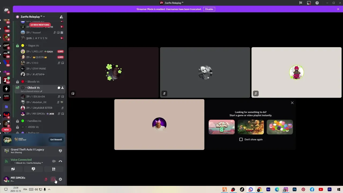The width and height of the screenshot is (343, 193).
Task: Click the NEW badge in server sidebar
Action: click(6, 130)
